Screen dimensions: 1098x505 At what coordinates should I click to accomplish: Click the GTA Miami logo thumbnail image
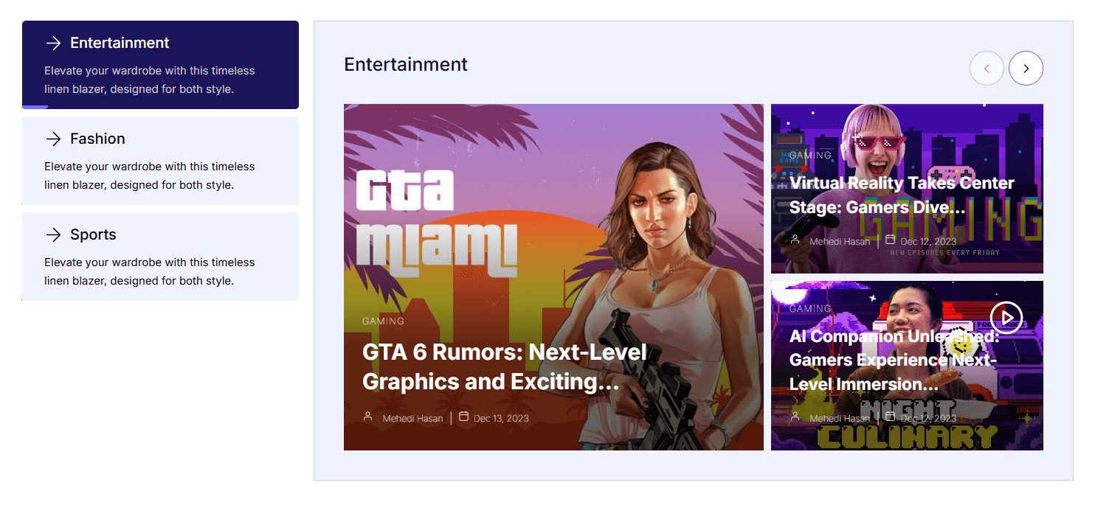tap(437, 223)
